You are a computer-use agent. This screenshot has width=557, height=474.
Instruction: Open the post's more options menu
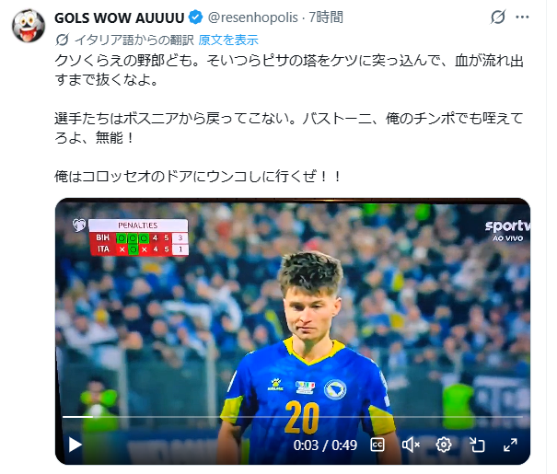[x=522, y=17]
